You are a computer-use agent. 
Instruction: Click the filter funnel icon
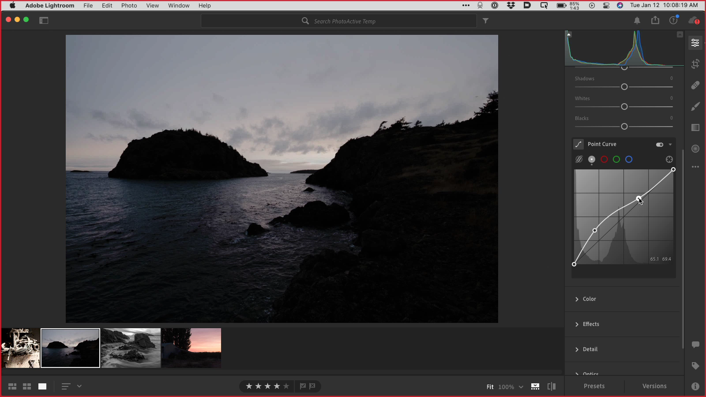485,21
